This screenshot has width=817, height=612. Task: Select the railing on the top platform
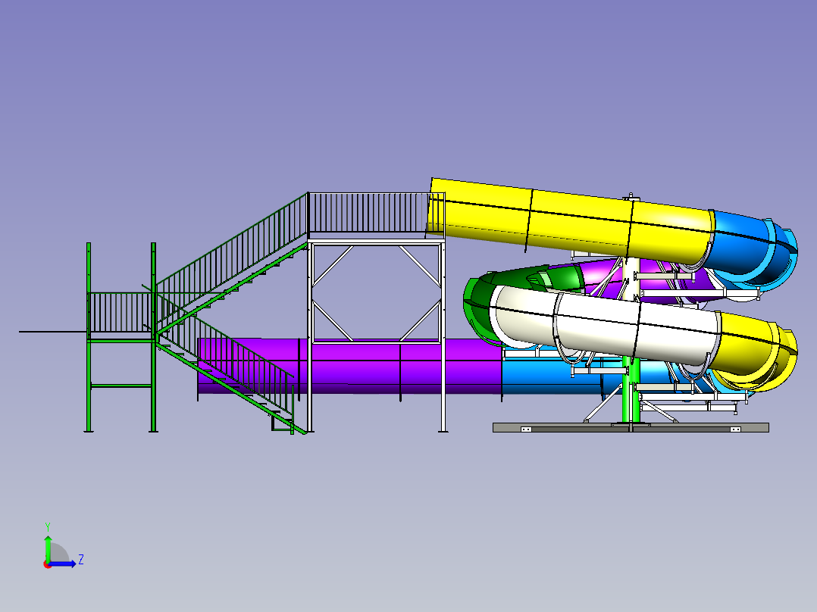click(376, 213)
